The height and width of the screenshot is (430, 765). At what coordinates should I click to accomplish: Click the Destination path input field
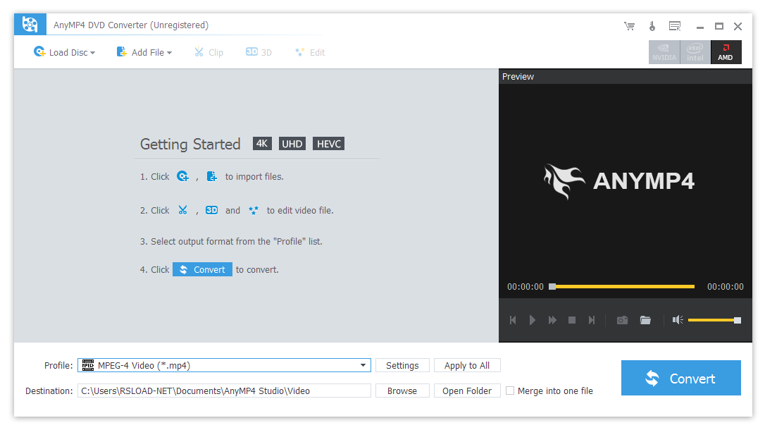click(x=224, y=391)
